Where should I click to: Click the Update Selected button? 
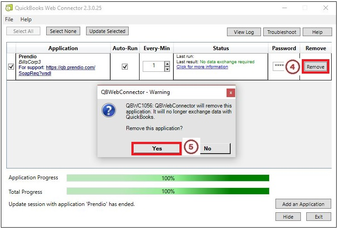click(107, 31)
